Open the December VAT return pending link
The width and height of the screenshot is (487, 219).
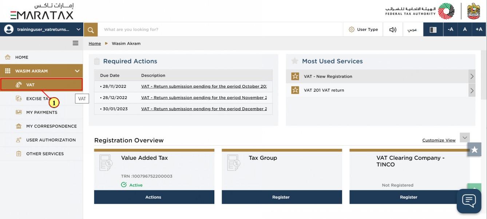click(204, 109)
